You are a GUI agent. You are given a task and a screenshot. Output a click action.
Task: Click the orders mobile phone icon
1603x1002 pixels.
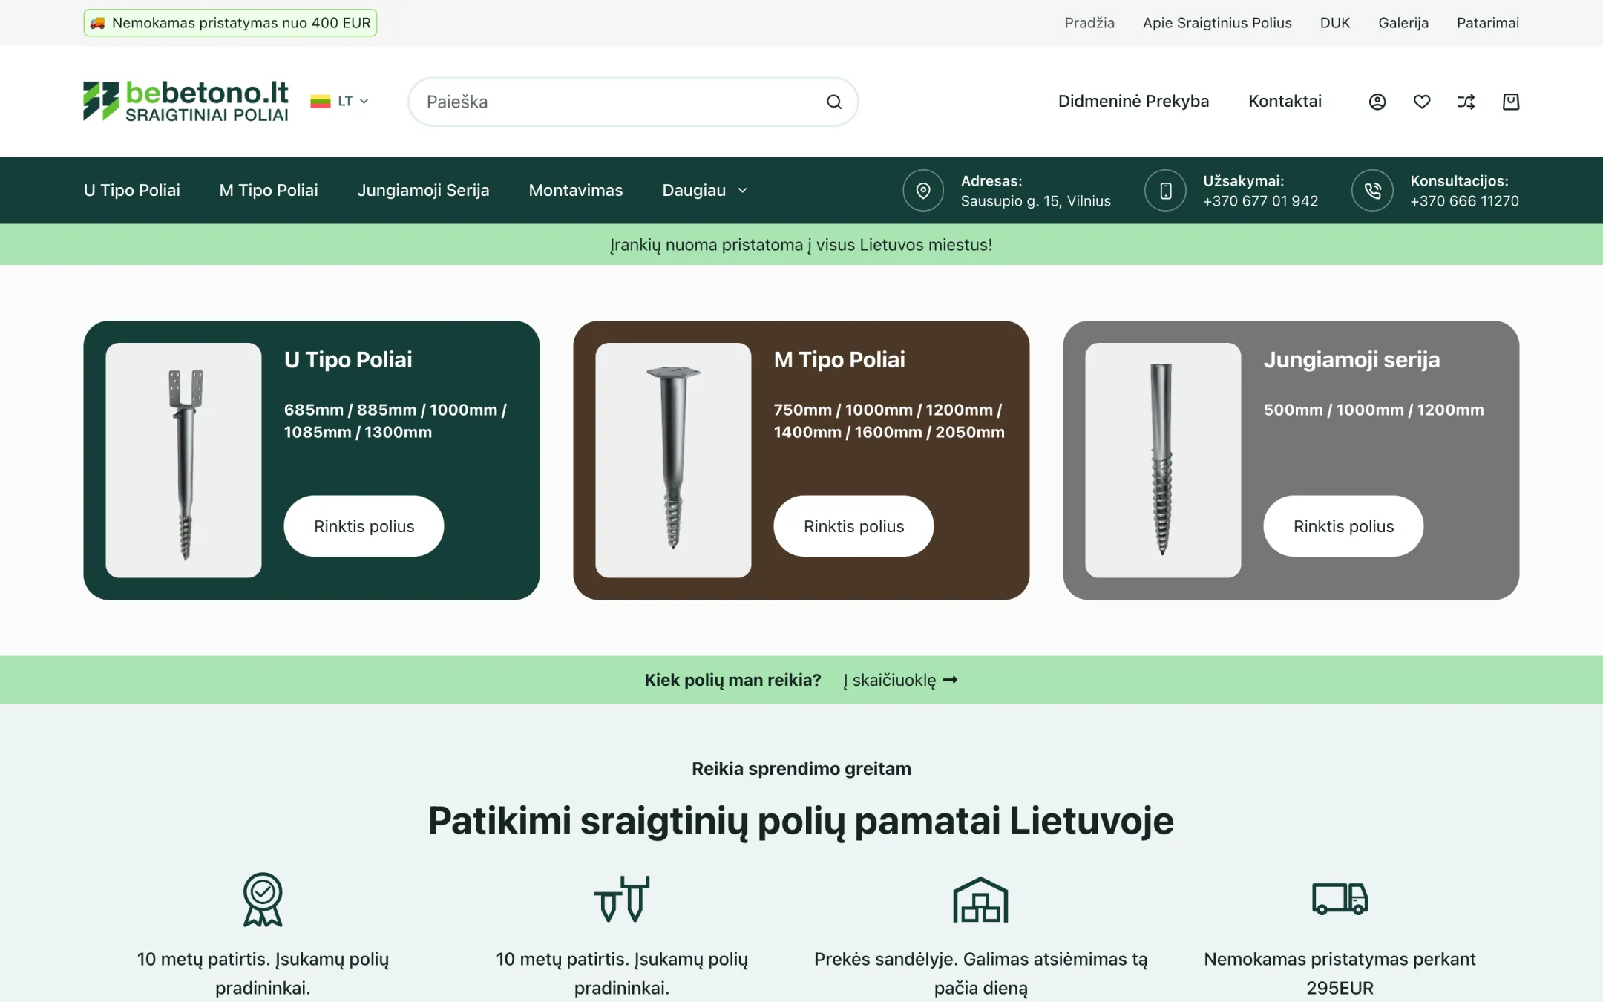[1166, 191]
